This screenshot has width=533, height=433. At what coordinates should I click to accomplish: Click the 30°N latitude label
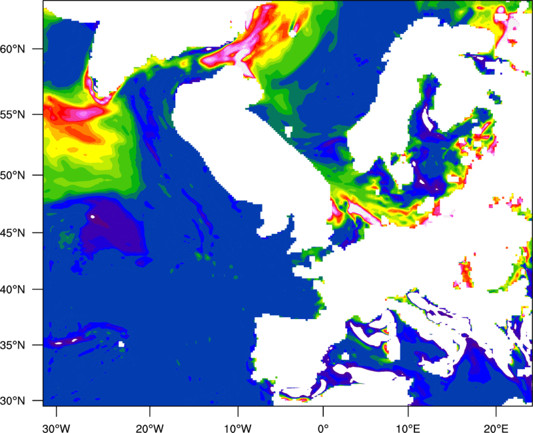tap(13, 401)
